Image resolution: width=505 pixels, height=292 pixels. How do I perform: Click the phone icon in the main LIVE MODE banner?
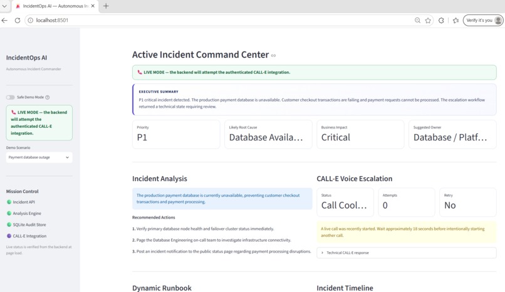(x=140, y=73)
